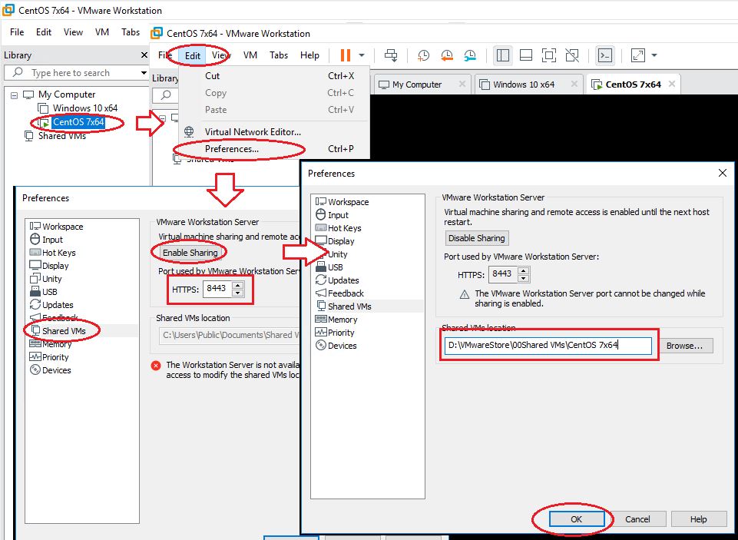Select Hot Keys in the front Preferences list
Viewport: 738px width, 540px height.
[x=339, y=228]
